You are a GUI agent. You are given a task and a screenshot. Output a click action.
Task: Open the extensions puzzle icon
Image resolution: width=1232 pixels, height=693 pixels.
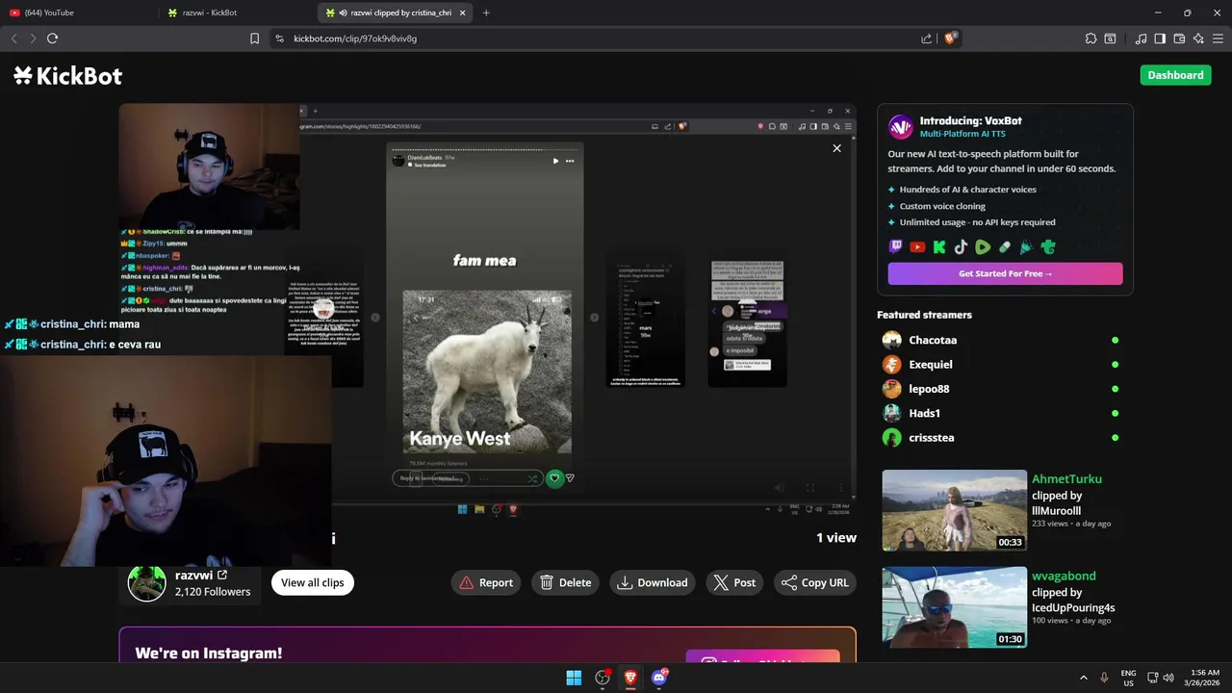pyautogui.click(x=1091, y=38)
